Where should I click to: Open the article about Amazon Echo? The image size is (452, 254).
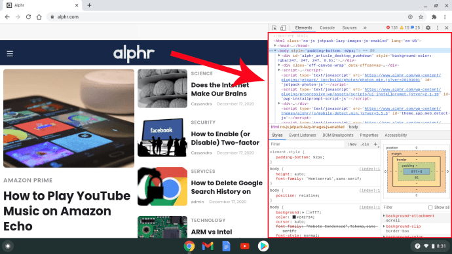67,211
